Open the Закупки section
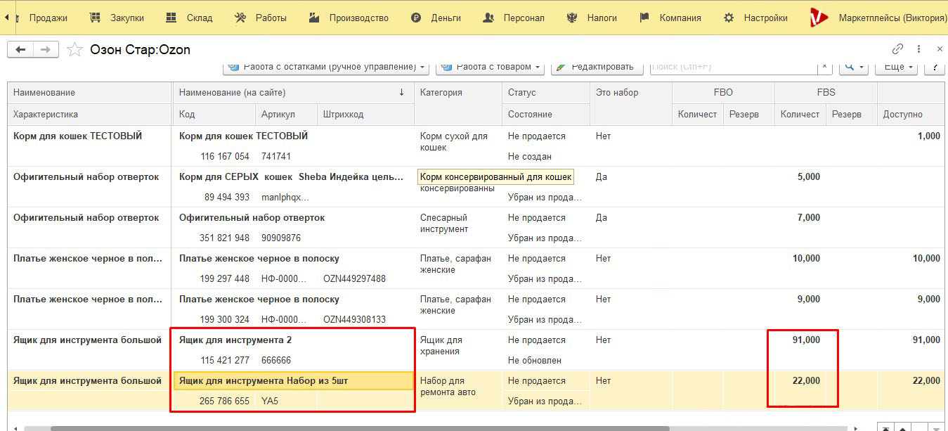 pos(118,18)
